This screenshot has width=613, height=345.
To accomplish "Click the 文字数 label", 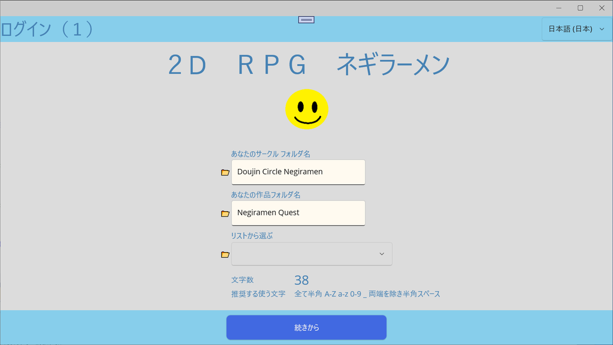I will point(242,280).
